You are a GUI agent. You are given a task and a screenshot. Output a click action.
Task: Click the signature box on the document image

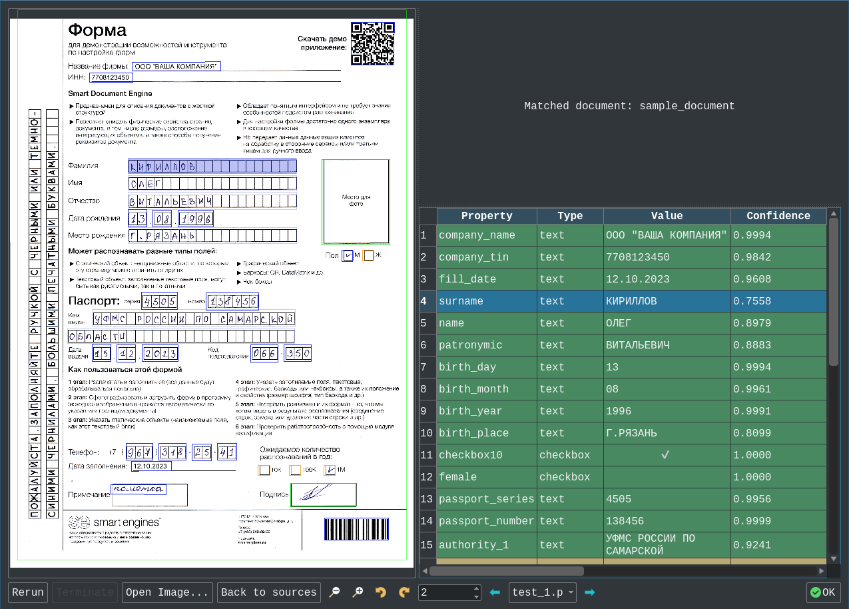324,494
